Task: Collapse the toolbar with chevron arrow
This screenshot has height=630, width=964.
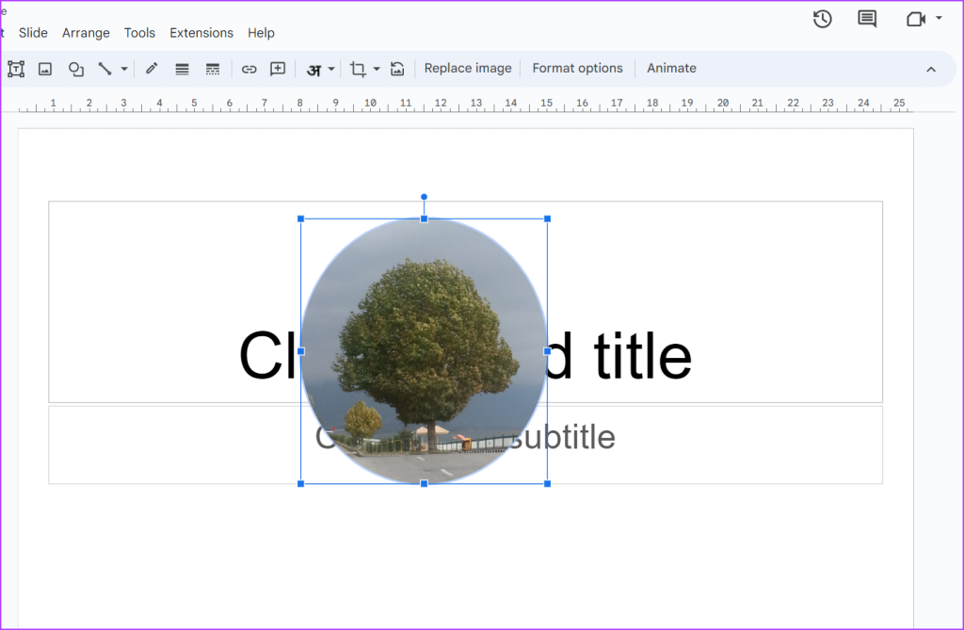Action: [x=931, y=69]
